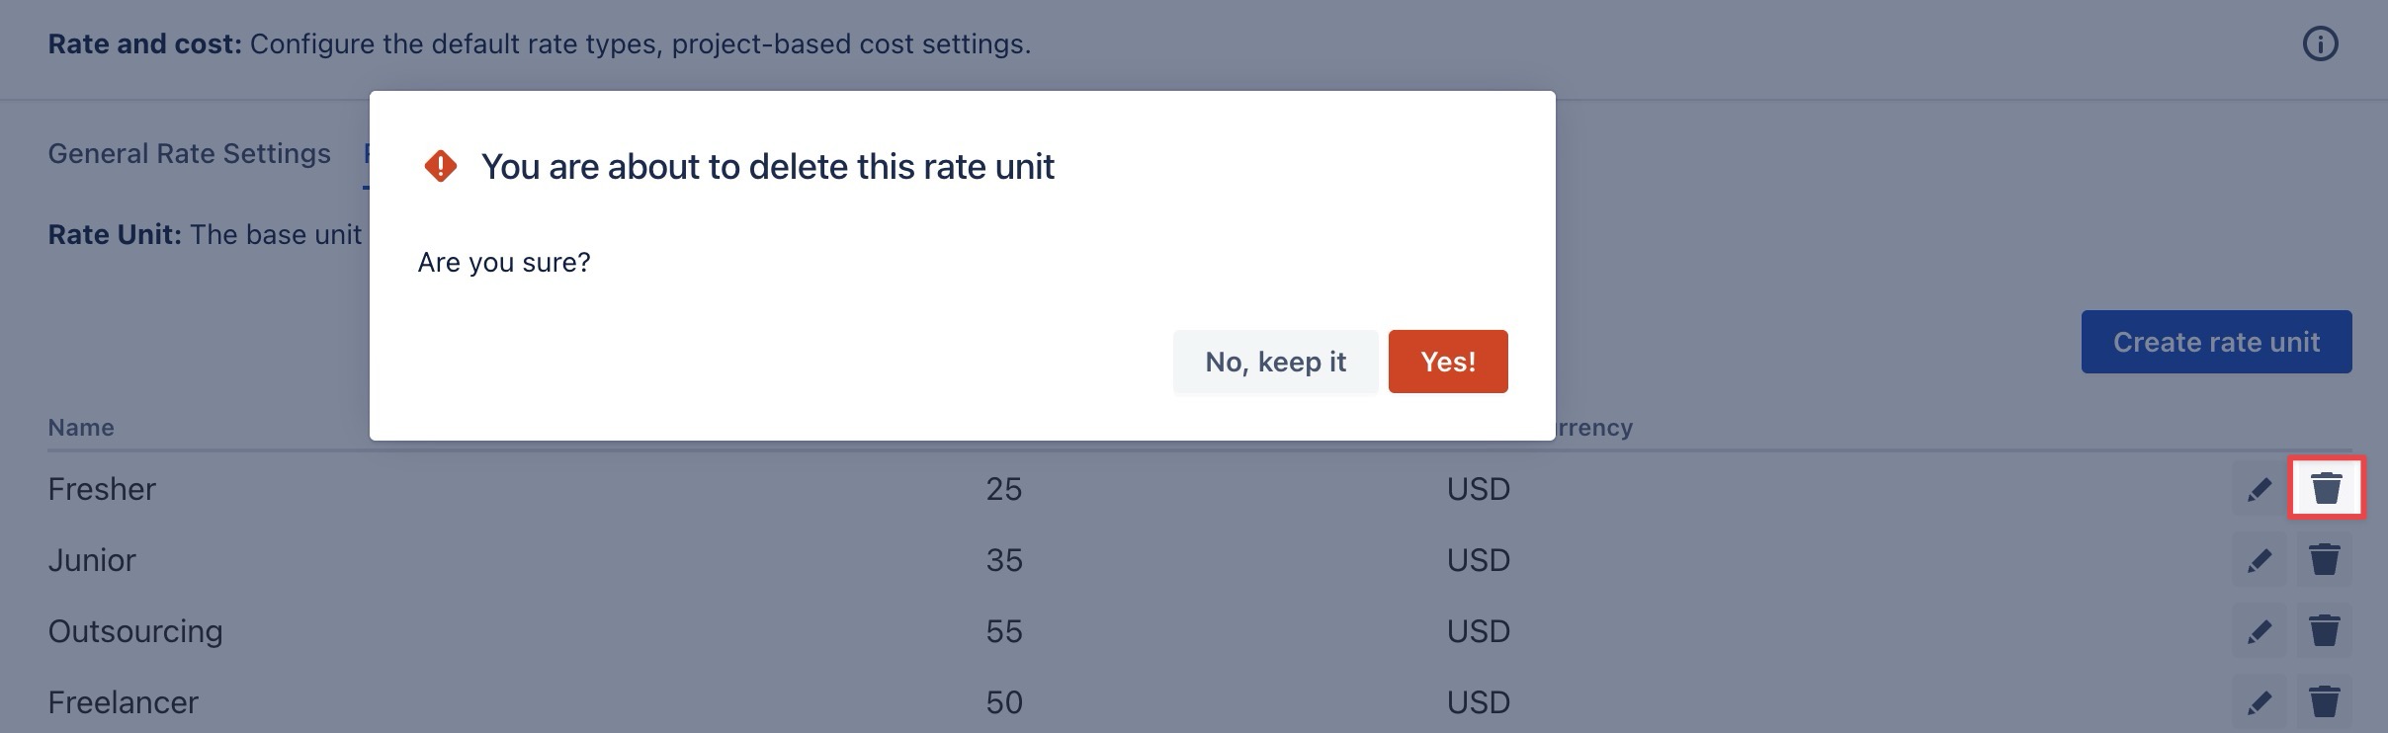Click the Name column header
2388x733 pixels.
81,428
